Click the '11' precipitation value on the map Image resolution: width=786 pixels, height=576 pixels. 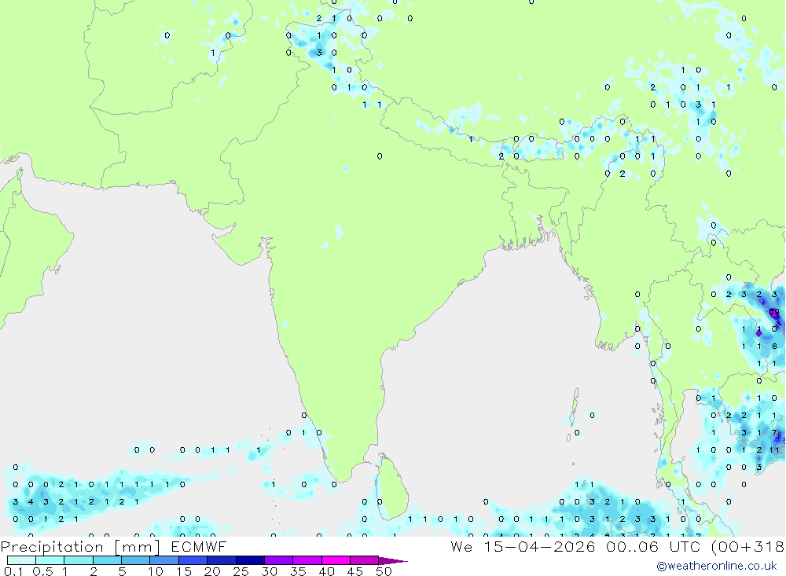coord(774,449)
